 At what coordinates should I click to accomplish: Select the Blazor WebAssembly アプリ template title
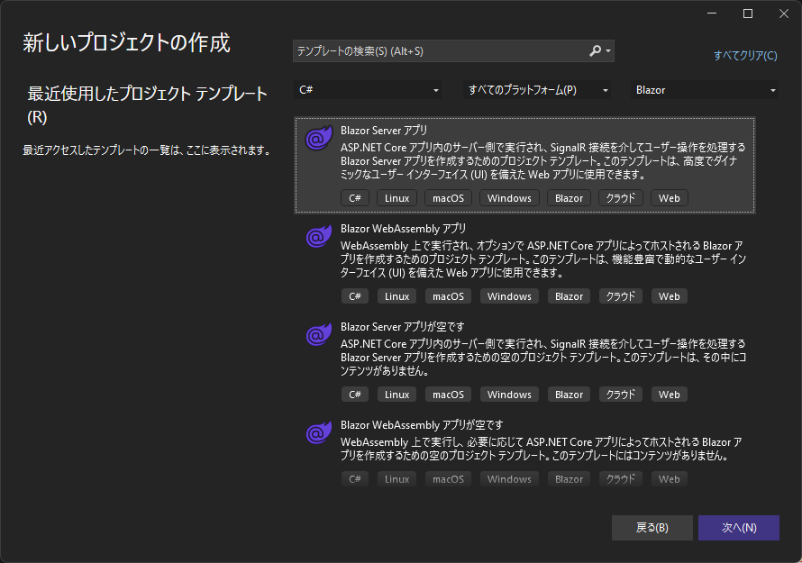pyautogui.click(x=403, y=229)
